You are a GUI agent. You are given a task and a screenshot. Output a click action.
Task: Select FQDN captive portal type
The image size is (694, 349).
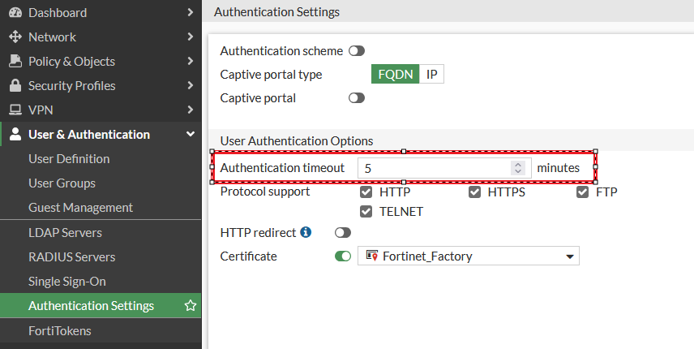pos(396,75)
